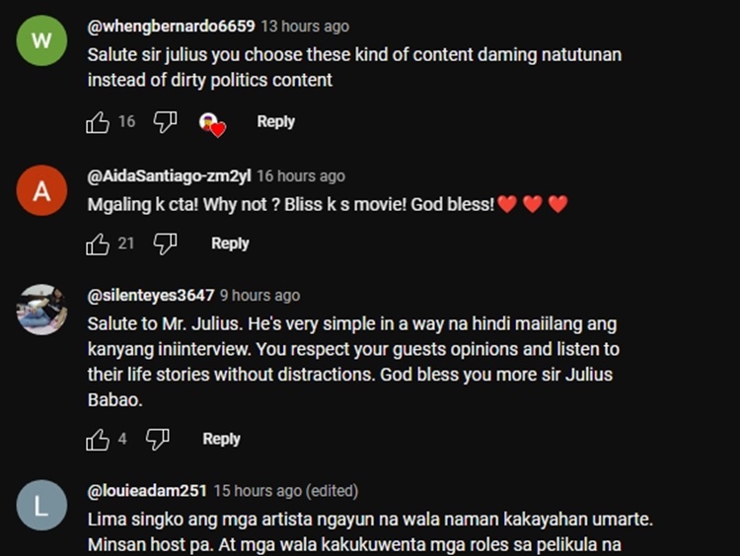Open the red A profile avatar
740x556 pixels.
pyautogui.click(x=41, y=191)
